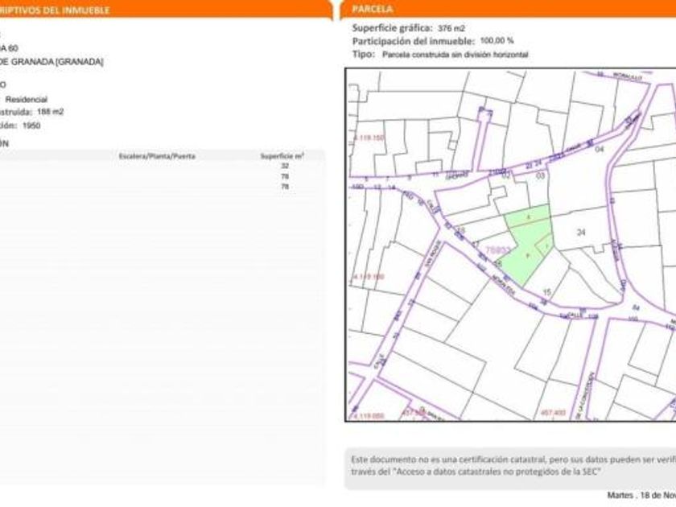Click the purple block number 75993

497,250
